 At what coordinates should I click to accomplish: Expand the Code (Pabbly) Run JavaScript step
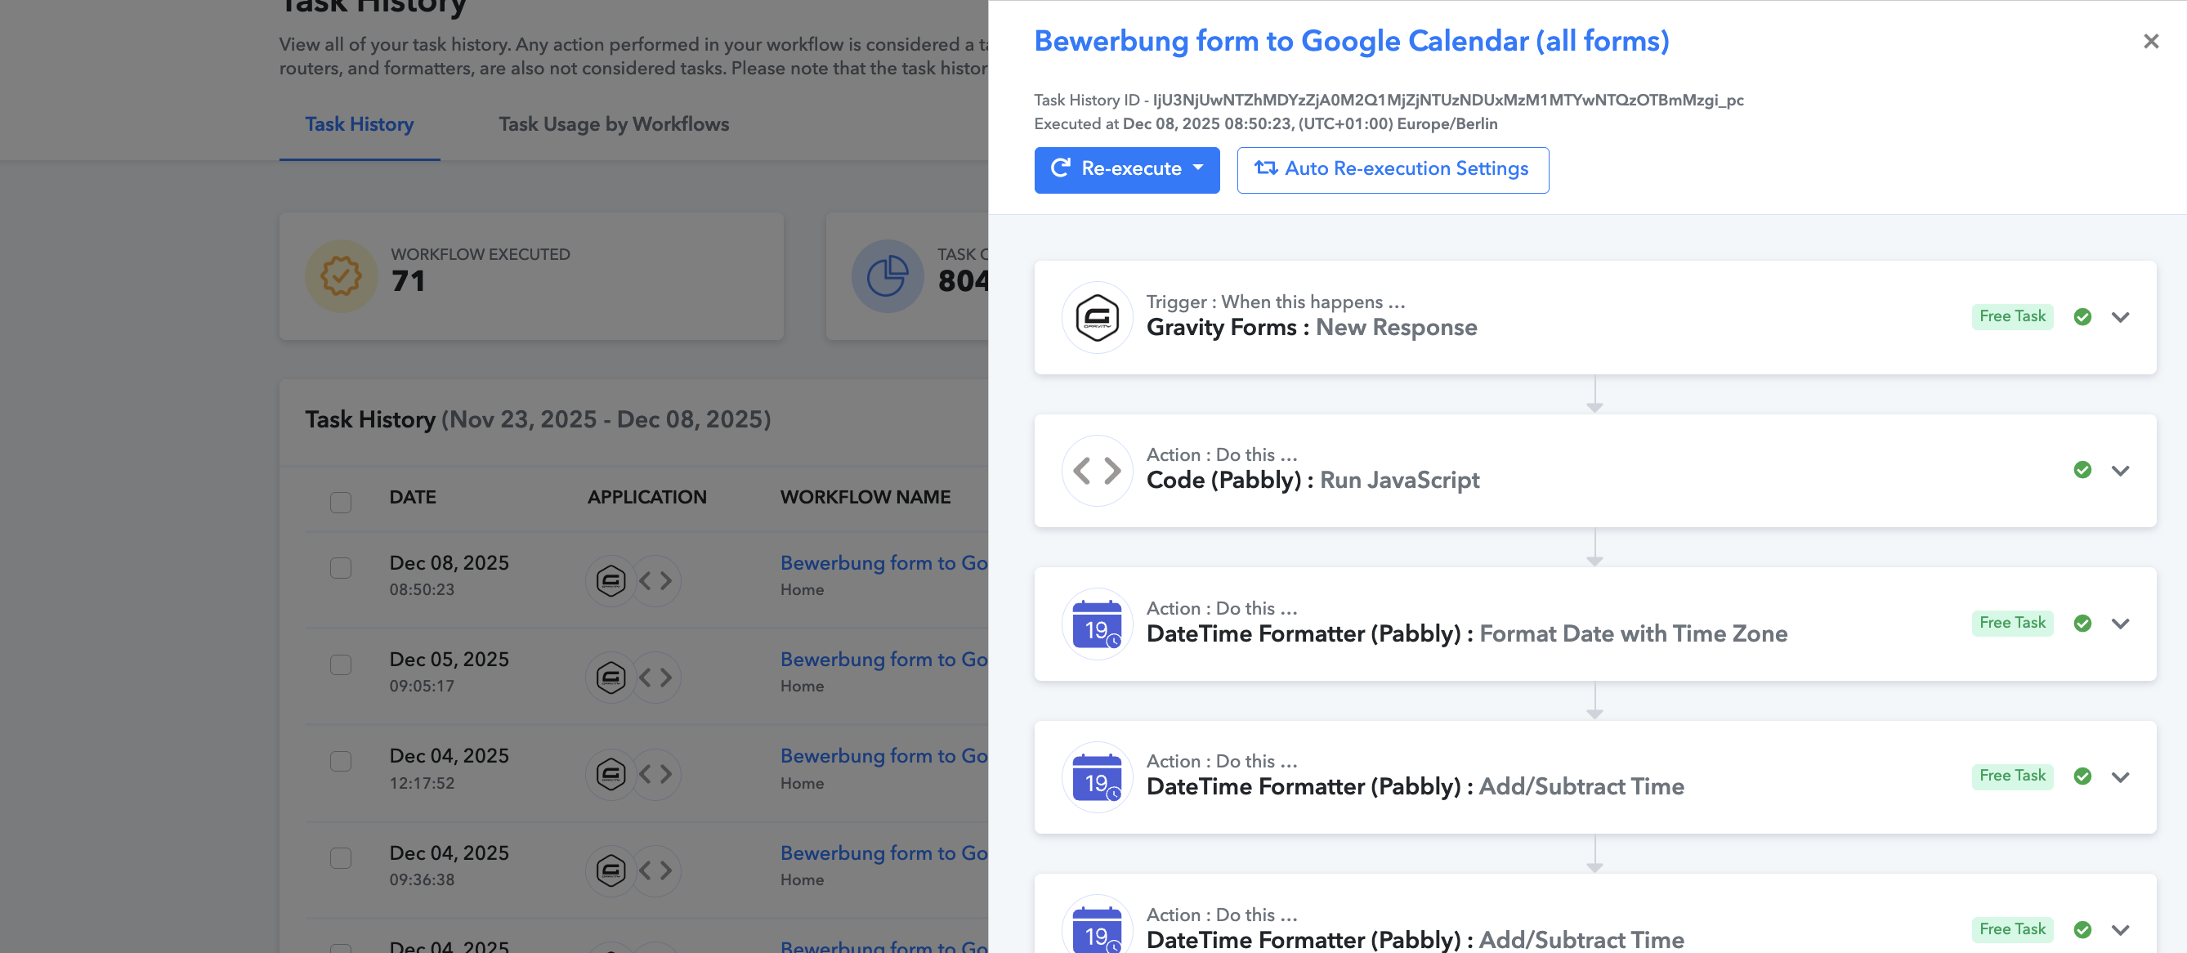click(2120, 471)
